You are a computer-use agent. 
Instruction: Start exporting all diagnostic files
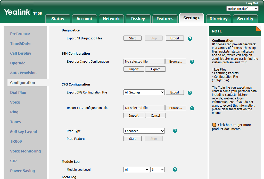pyautogui.click(x=133, y=38)
